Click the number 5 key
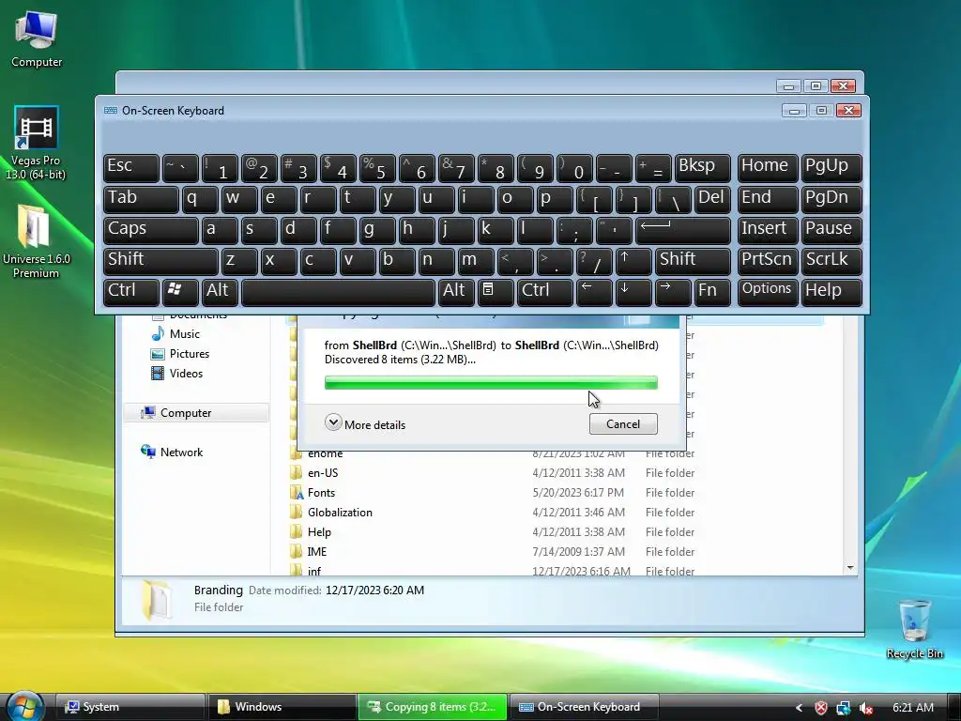Image resolution: width=961 pixels, height=721 pixels. click(x=377, y=168)
